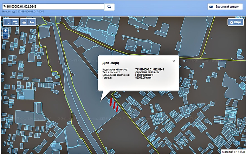This screenshot has height=154, width=246.
Task: Focus the cadastral number search field
Action: [x=53, y=6]
